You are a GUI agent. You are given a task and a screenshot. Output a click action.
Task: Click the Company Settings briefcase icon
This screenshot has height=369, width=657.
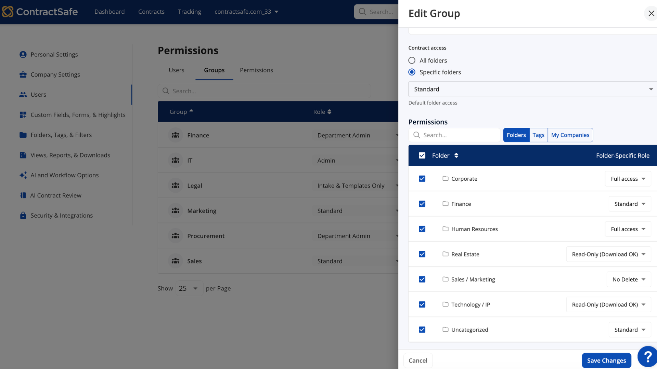click(x=23, y=74)
